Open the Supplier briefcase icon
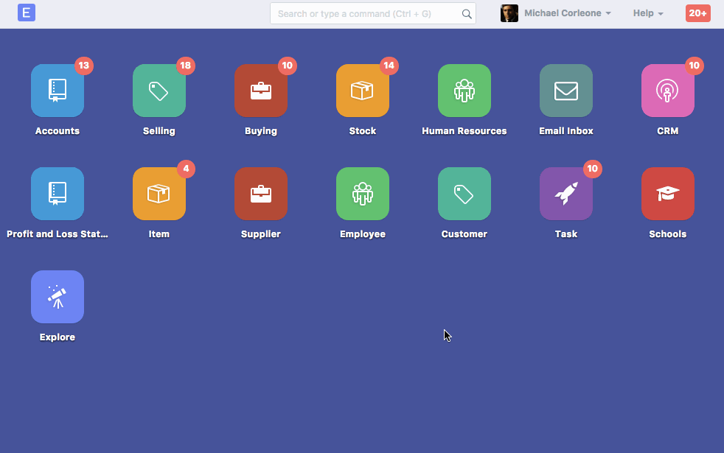 pos(261,194)
